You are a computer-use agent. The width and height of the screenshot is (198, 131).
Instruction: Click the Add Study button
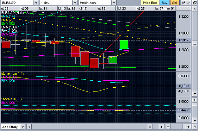[10, 127]
